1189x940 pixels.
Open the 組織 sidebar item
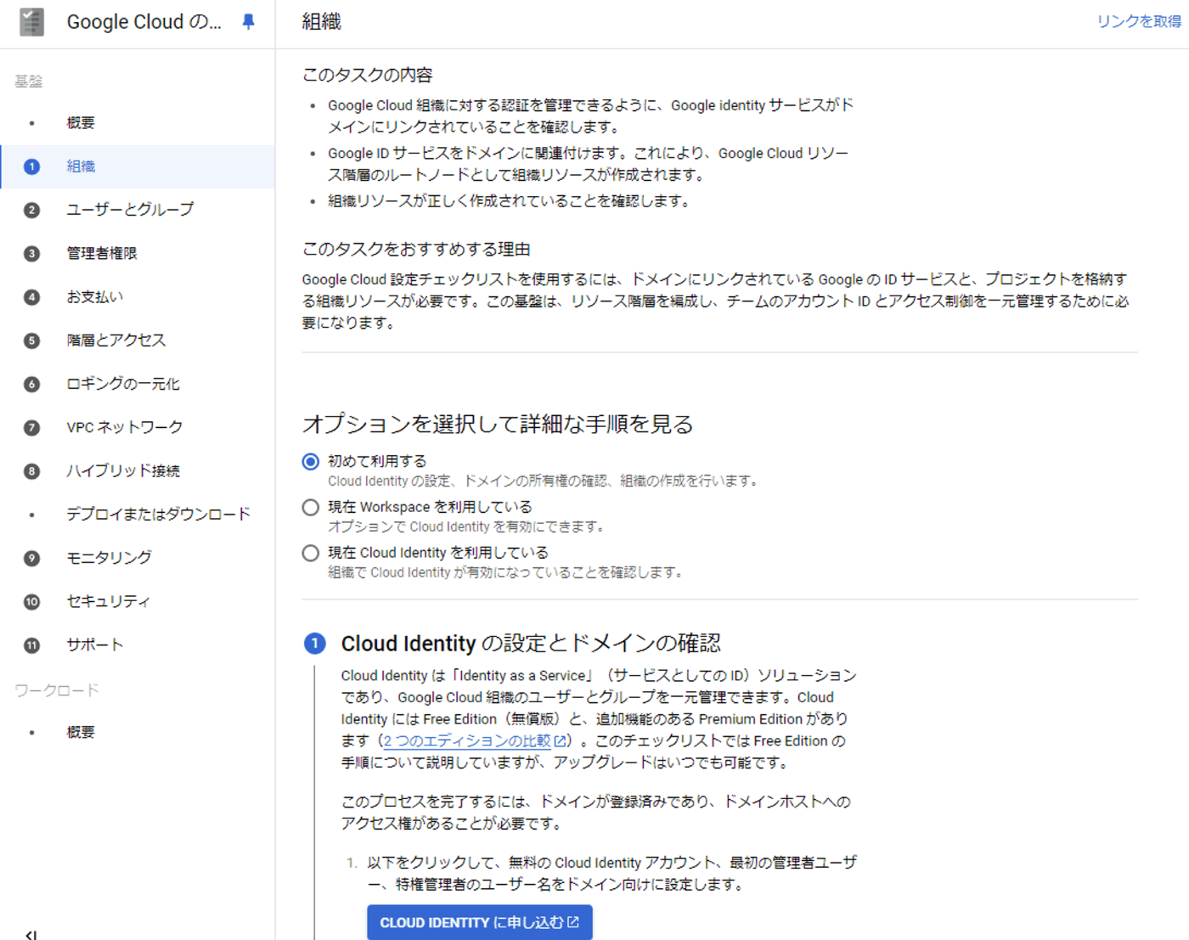138,166
